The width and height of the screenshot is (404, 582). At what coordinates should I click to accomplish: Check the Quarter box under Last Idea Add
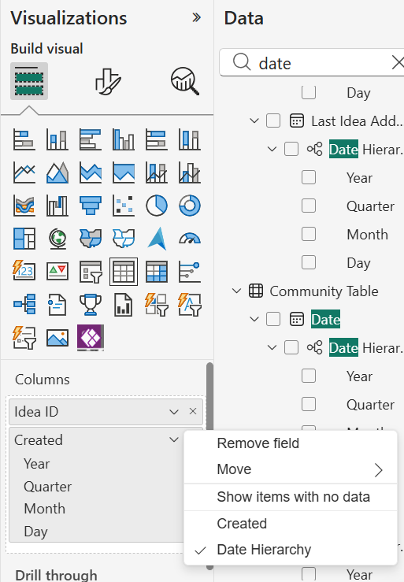(309, 206)
